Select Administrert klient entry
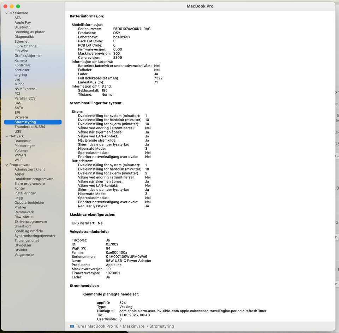Image resolution: width=339 pixels, height=333 pixels. click(30, 170)
